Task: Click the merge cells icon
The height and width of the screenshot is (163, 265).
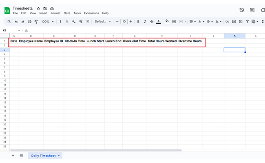Action: pyautogui.click(x=181, y=22)
